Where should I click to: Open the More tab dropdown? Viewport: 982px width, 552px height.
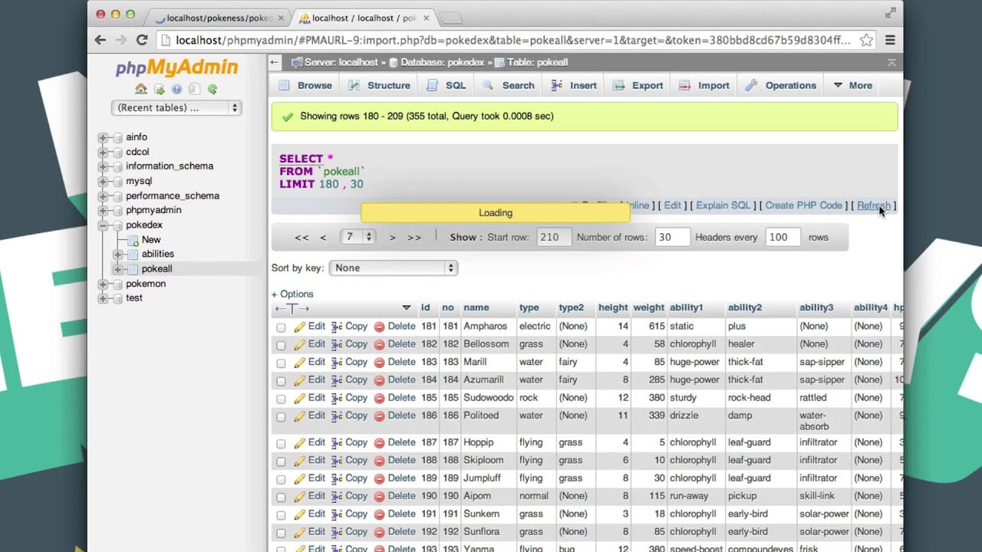click(x=853, y=85)
